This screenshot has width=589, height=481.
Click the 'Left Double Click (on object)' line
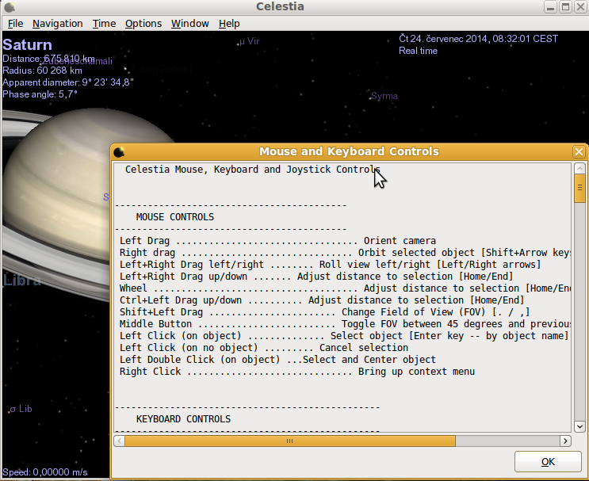[277, 360]
